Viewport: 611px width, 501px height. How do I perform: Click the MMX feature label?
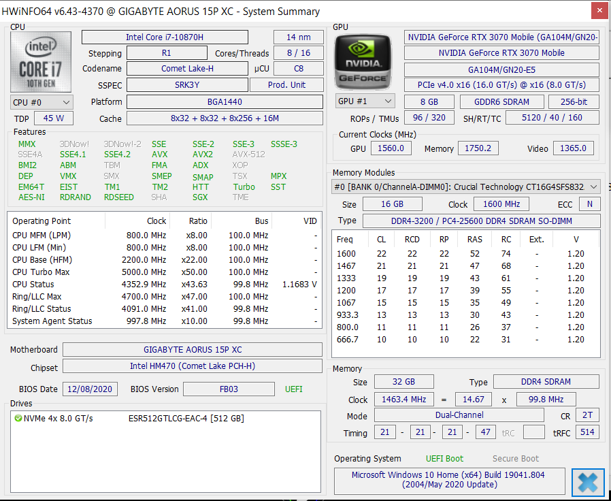(27, 144)
